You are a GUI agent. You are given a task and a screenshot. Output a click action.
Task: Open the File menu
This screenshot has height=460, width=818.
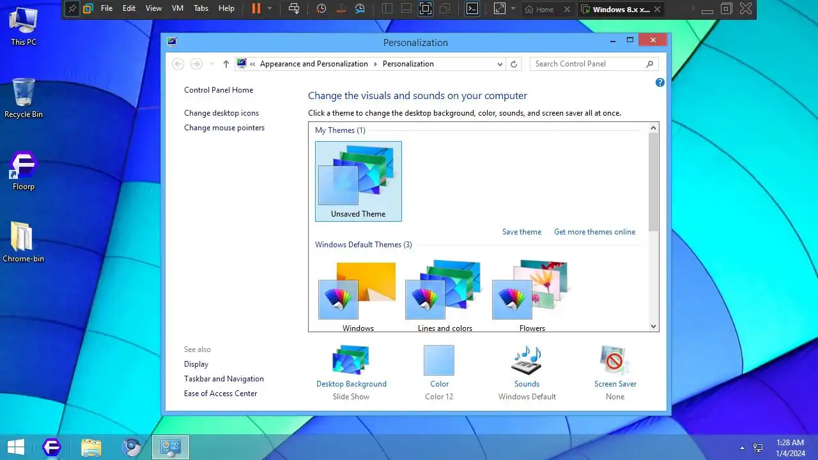pos(107,9)
